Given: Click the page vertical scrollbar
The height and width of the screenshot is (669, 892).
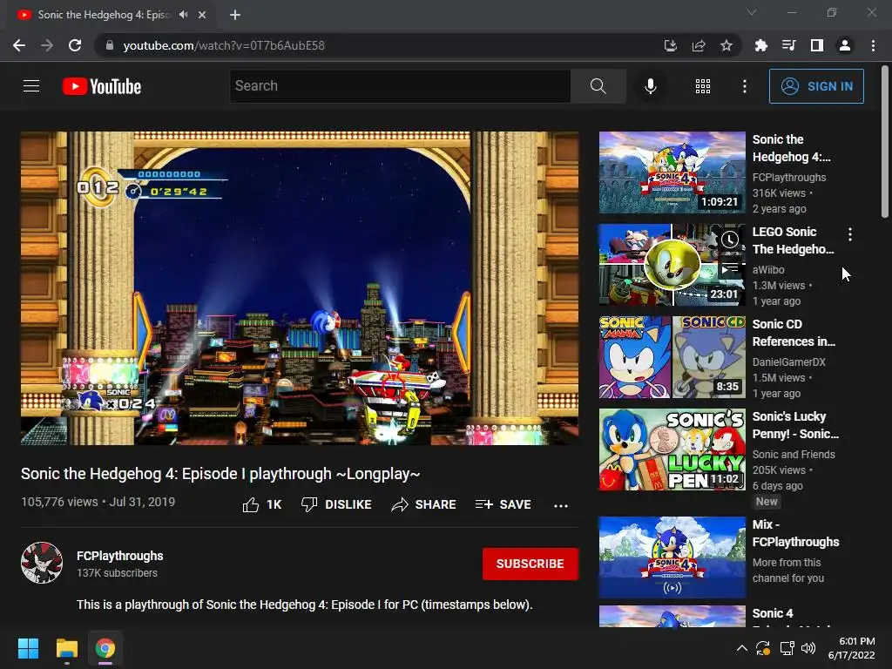Looking at the screenshot, I should tap(885, 142).
